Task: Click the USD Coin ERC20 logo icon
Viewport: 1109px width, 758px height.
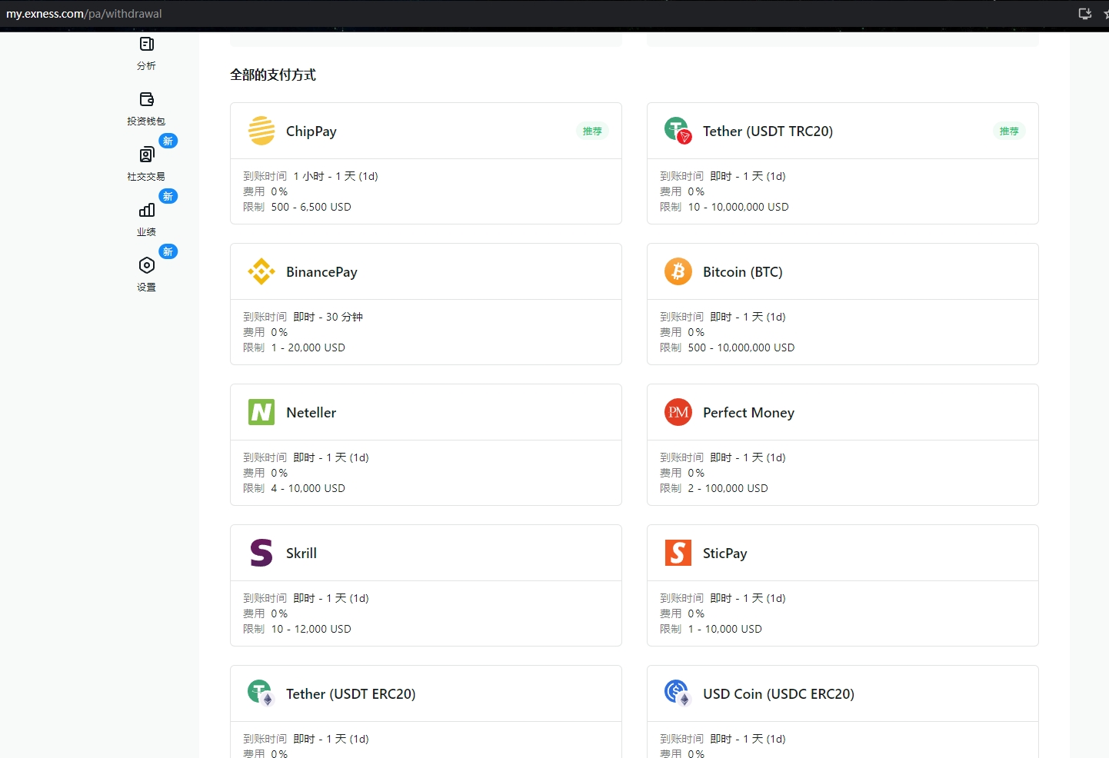Action: click(678, 693)
